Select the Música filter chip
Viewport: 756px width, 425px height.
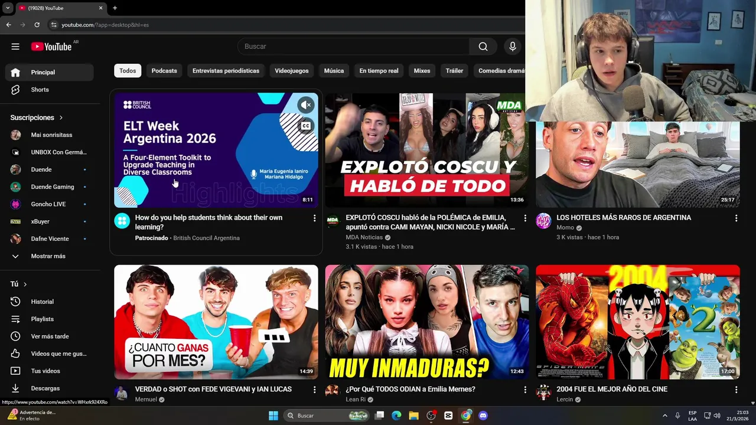(x=334, y=71)
